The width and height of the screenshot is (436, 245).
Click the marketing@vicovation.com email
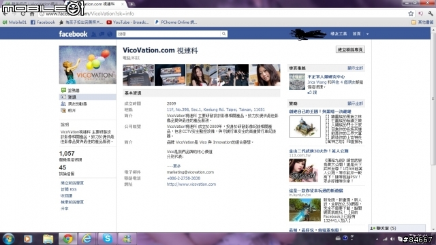[190, 172]
